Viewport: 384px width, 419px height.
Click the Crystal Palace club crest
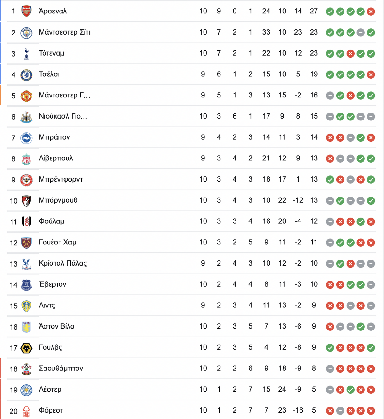click(26, 264)
